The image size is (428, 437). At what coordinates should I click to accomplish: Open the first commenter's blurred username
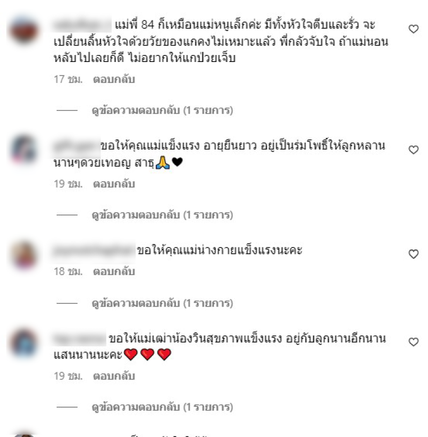pos(82,25)
